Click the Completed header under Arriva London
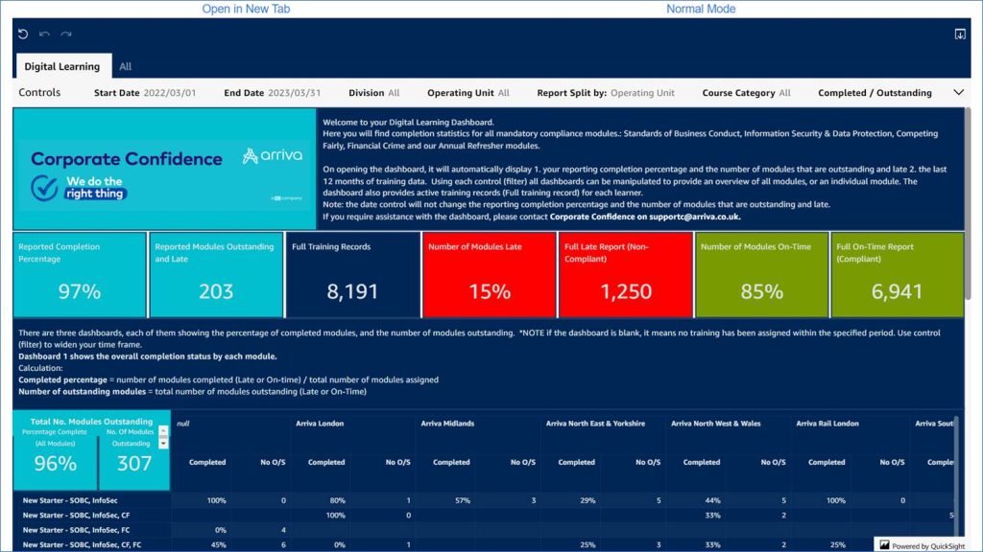The image size is (983, 552). [326, 463]
